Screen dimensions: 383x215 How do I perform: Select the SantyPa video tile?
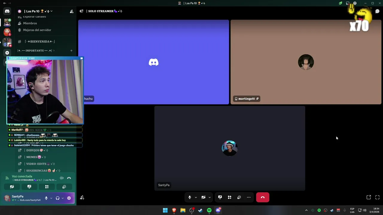point(230,148)
